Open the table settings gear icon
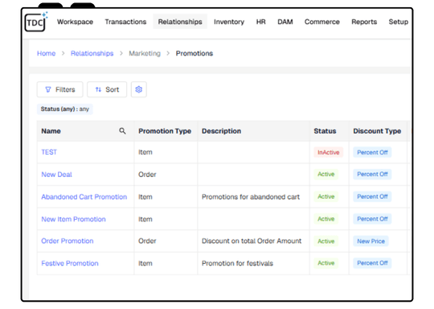Image resolution: width=434 pixels, height=309 pixels. pyautogui.click(x=139, y=89)
